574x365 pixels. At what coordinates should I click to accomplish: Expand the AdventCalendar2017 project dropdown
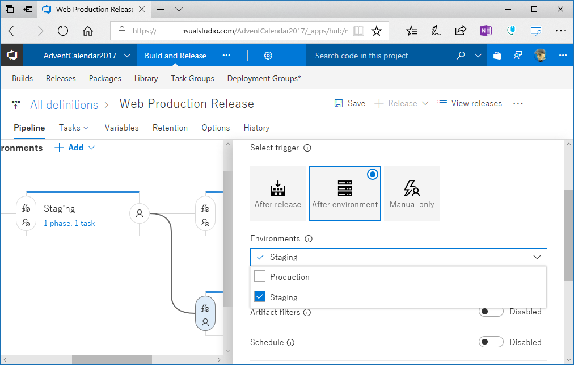coord(127,56)
